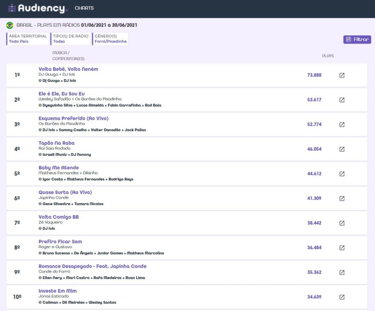Click artist Zé Vaqueiro
The image size is (375, 311).
point(51,222)
